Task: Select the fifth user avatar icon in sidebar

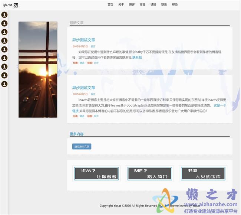Action: click(4, 49)
